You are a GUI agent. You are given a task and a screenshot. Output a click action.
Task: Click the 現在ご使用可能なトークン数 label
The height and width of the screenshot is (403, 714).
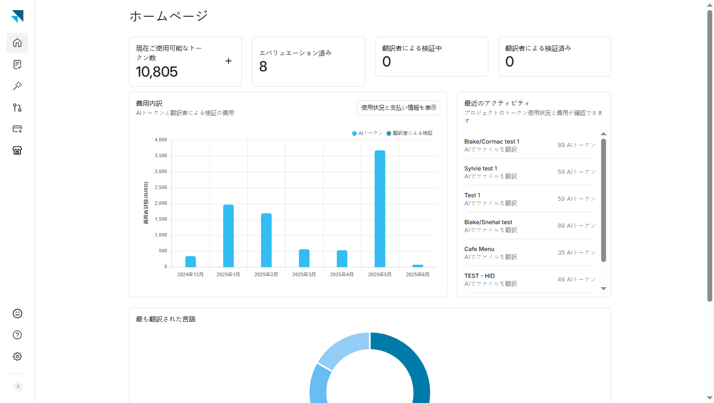coord(169,53)
